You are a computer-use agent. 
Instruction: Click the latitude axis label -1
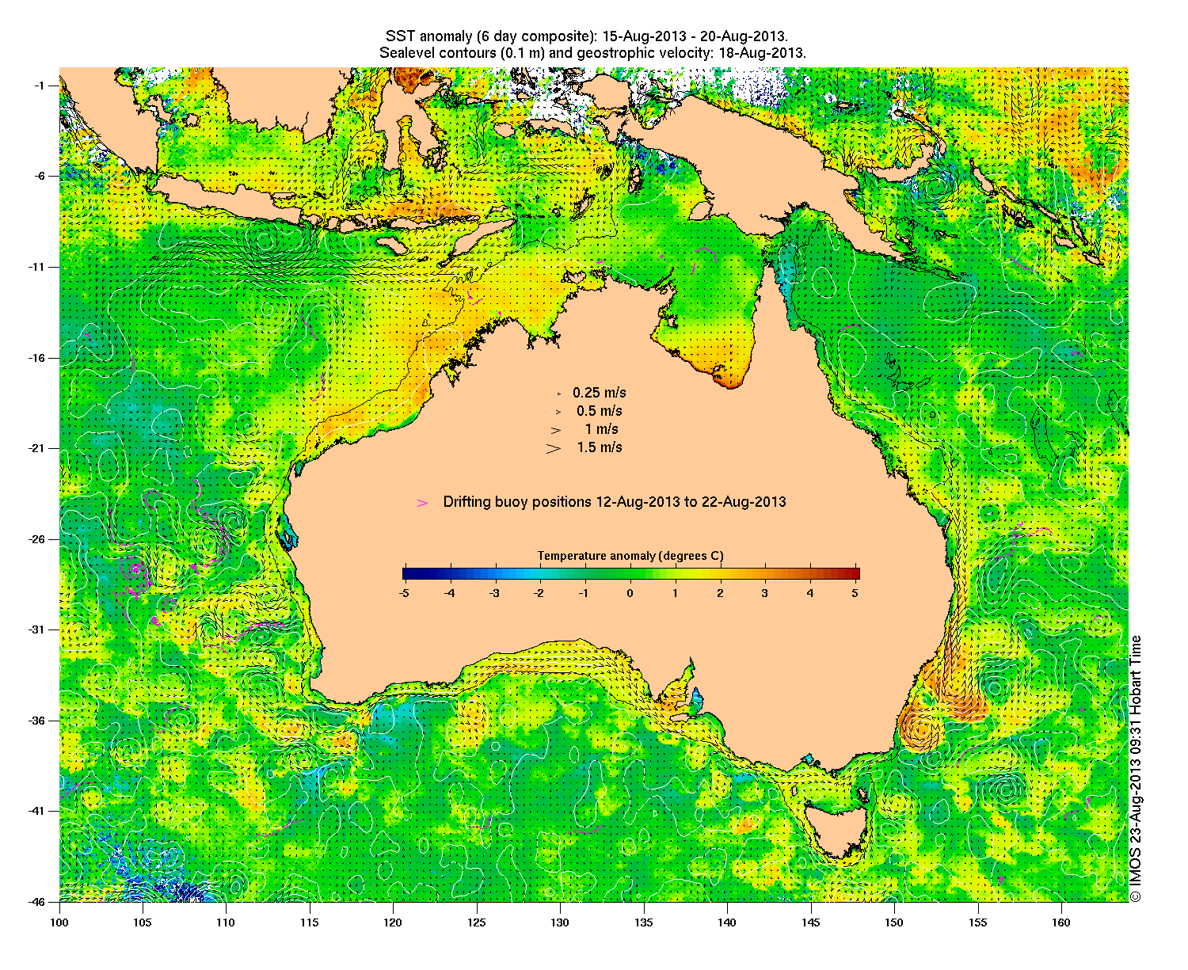(x=41, y=86)
